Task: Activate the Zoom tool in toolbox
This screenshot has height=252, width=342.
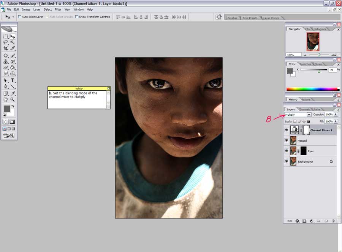Action: pos(13,99)
